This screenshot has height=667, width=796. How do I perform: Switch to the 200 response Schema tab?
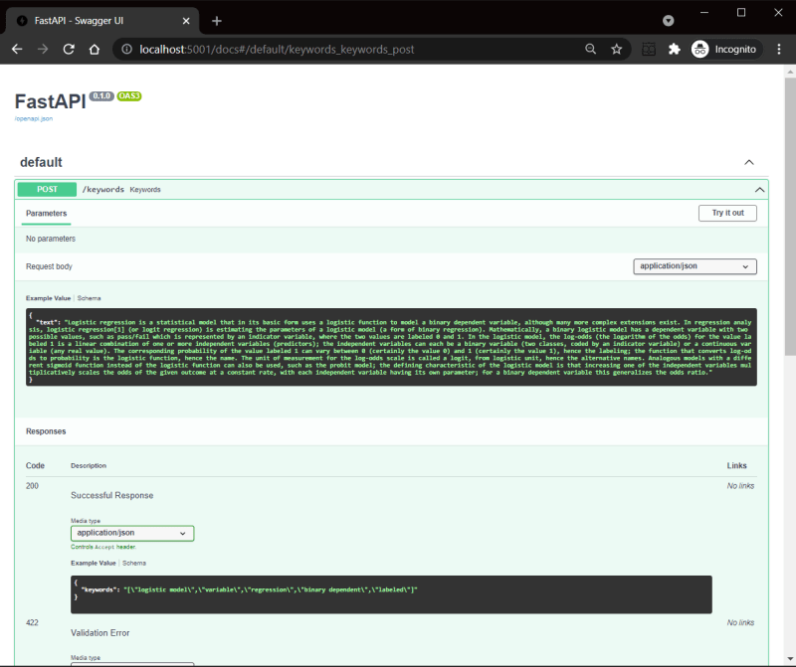[134, 563]
